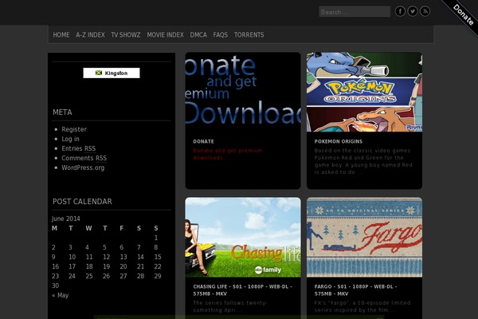This screenshot has width=478, height=319.
Task: Open the MOVIE INDEX menu item
Action: coord(165,35)
